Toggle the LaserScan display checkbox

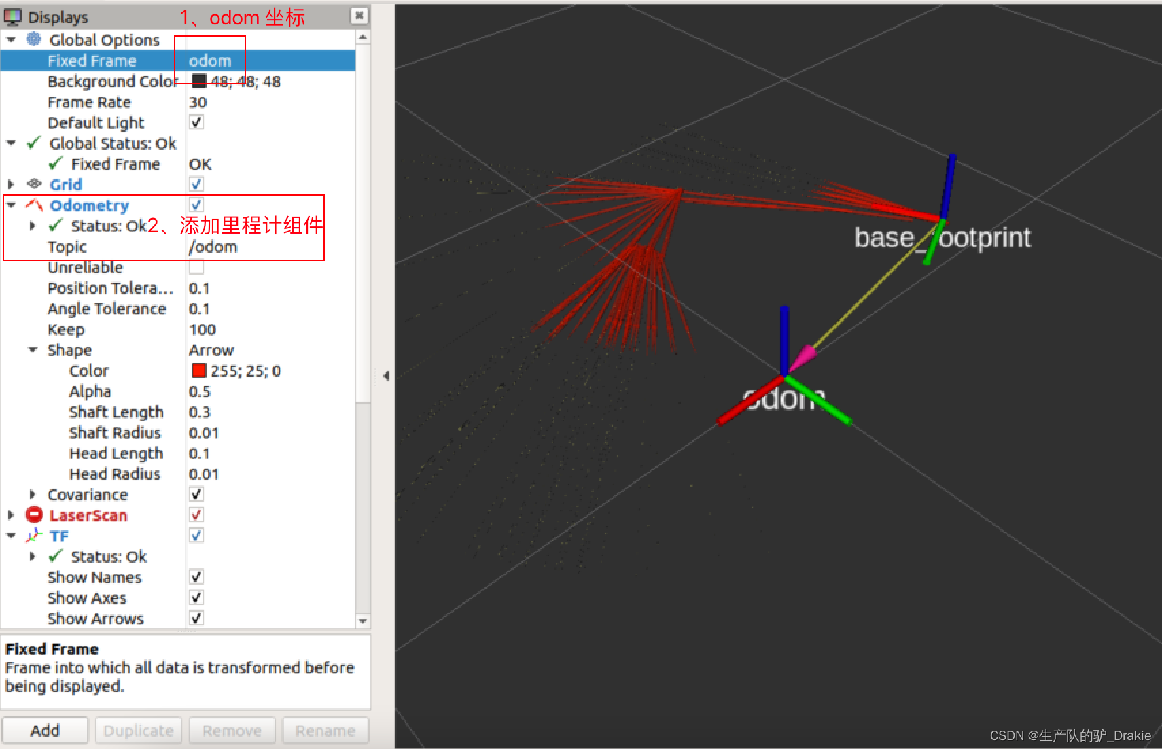pyautogui.click(x=196, y=515)
